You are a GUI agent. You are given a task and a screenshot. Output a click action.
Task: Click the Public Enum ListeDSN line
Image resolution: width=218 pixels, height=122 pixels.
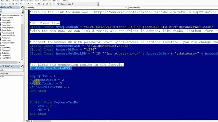51,68
